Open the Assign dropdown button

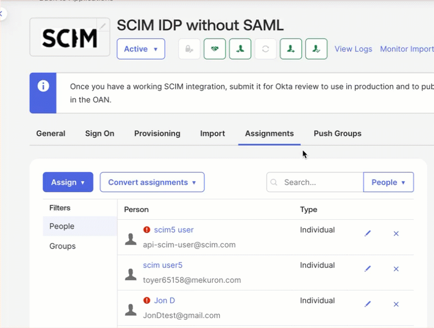point(68,182)
